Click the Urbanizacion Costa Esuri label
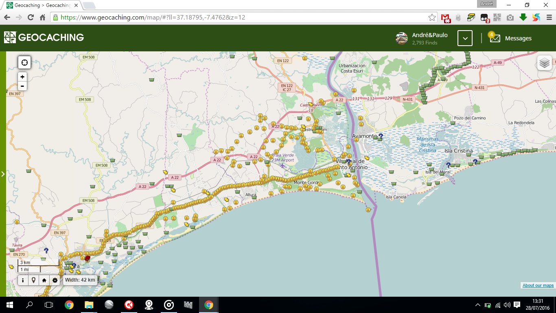The image size is (556, 313). click(352, 68)
